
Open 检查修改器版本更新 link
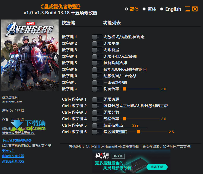coord(19,133)
